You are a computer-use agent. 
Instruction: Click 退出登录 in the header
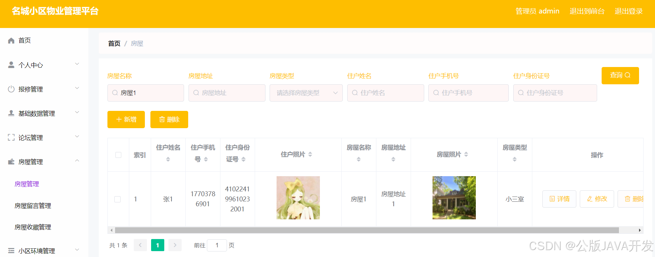point(628,11)
